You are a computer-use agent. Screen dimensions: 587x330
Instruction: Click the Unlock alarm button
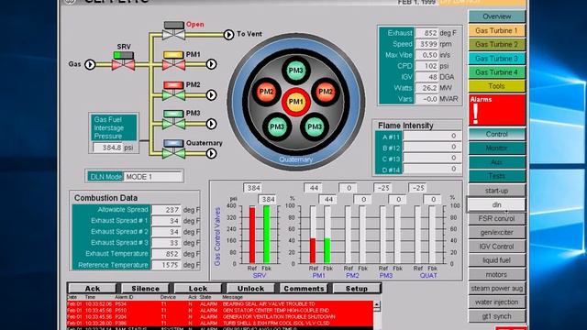250,289
